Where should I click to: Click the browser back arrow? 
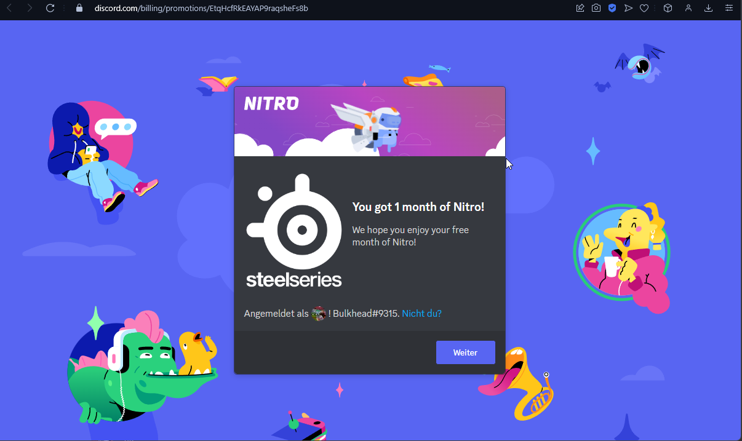click(x=9, y=8)
